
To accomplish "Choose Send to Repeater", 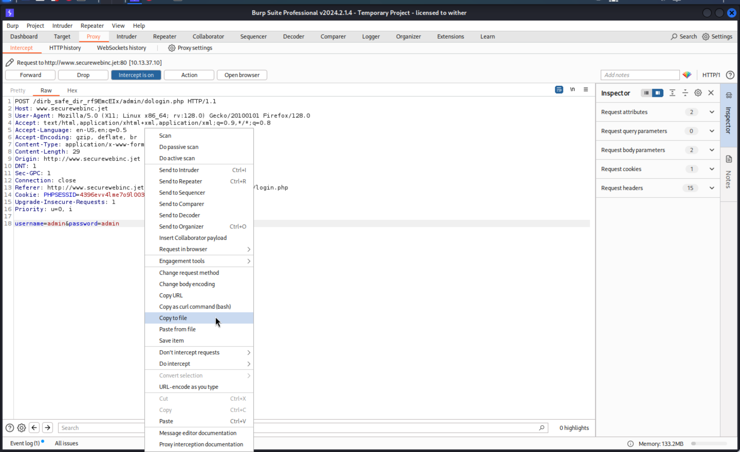I will point(199,181).
